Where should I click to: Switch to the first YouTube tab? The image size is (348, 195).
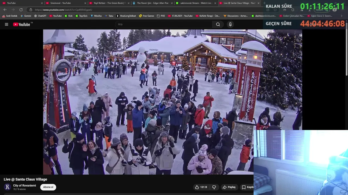[x=22, y=3]
